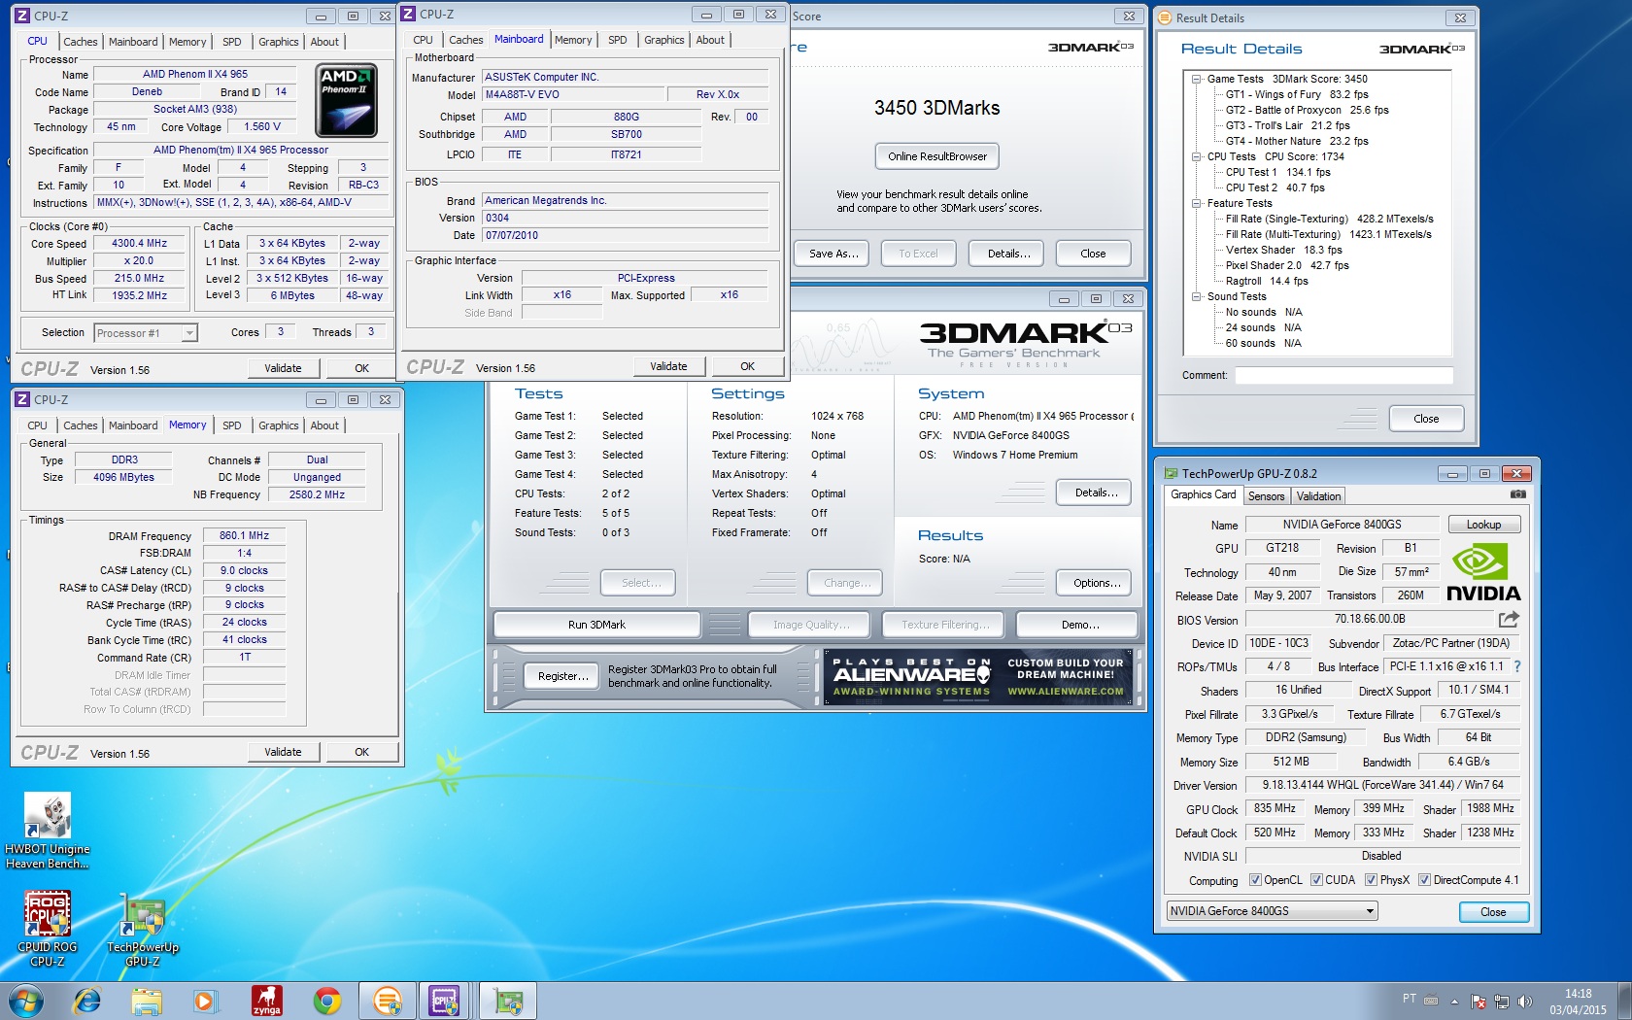Select GT1 - Wings of Fury result row
The height and width of the screenshot is (1020, 1632).
(x=1296, y=94)
